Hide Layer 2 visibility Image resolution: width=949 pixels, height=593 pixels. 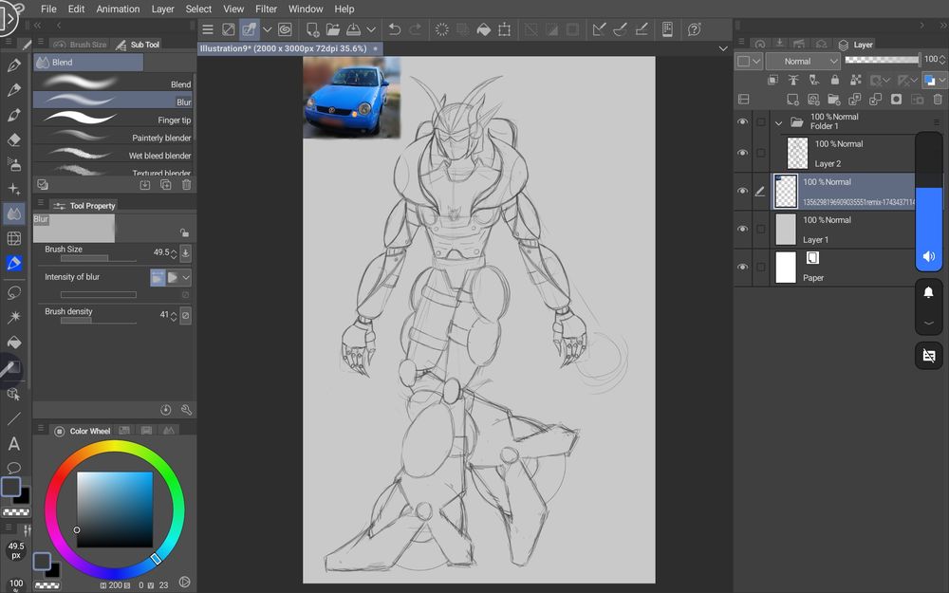click(x=743, y=153)
